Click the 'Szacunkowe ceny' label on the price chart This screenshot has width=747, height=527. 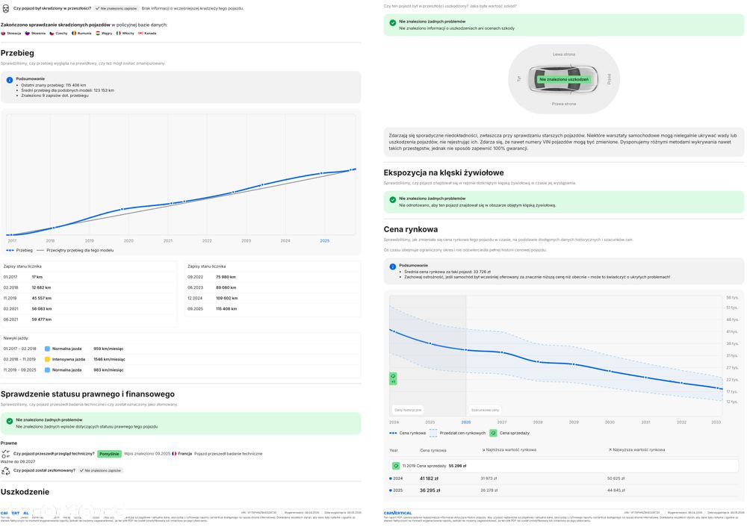tap(485, 410)
